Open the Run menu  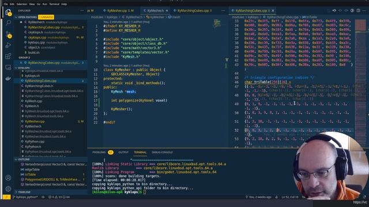point(45,4)
